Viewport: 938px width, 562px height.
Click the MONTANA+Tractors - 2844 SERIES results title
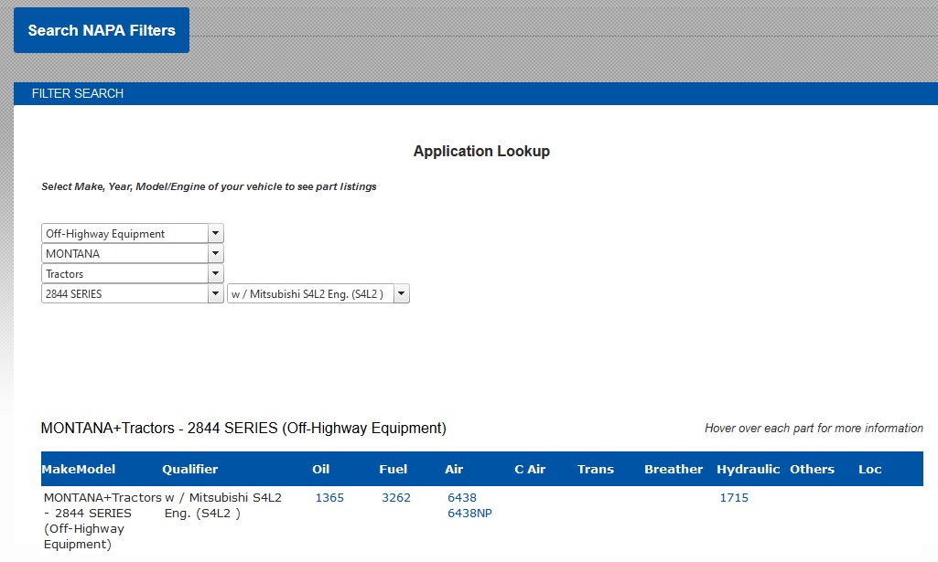coord(243,429)
